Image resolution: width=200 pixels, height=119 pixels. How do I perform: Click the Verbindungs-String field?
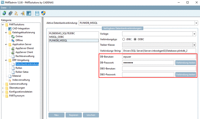[x=159, y=51]
